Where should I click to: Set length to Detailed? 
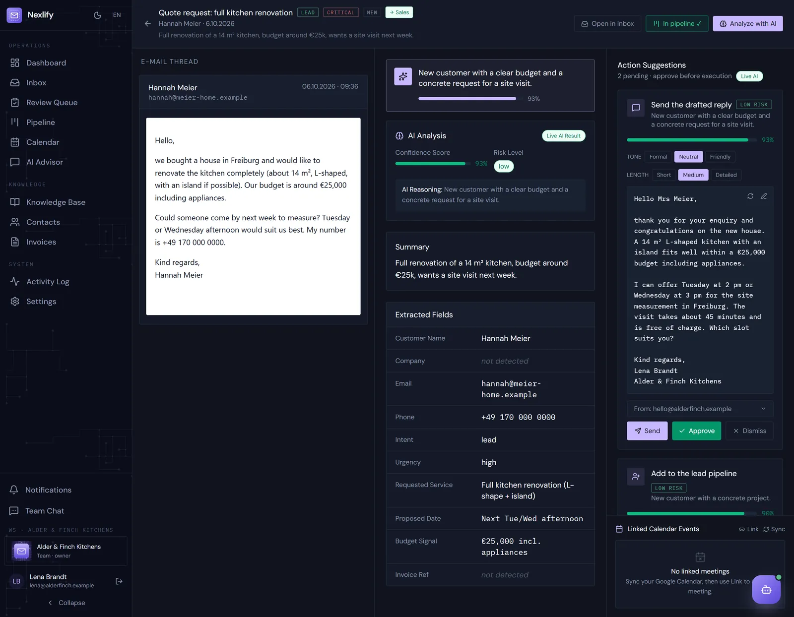click(x=726, y=175)
